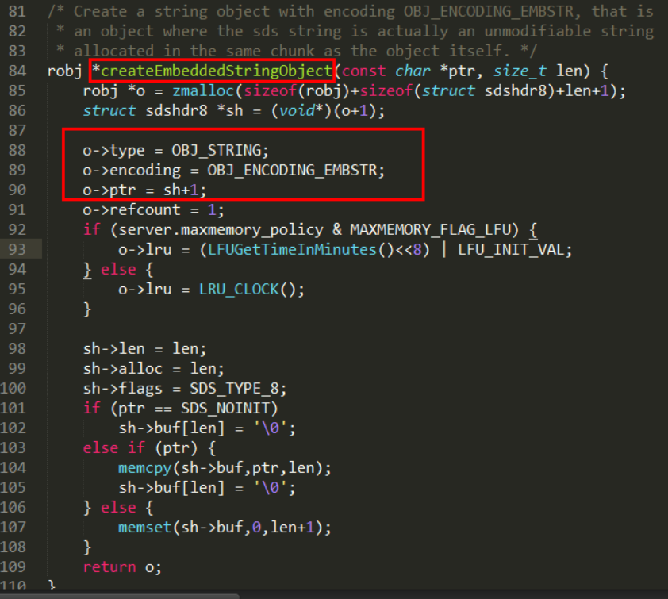This screenshot has width=668, height=599.
Task: Click the LFUGetTimeInMinutes function call
Action: pyautogui.click(x=292, y=250)
